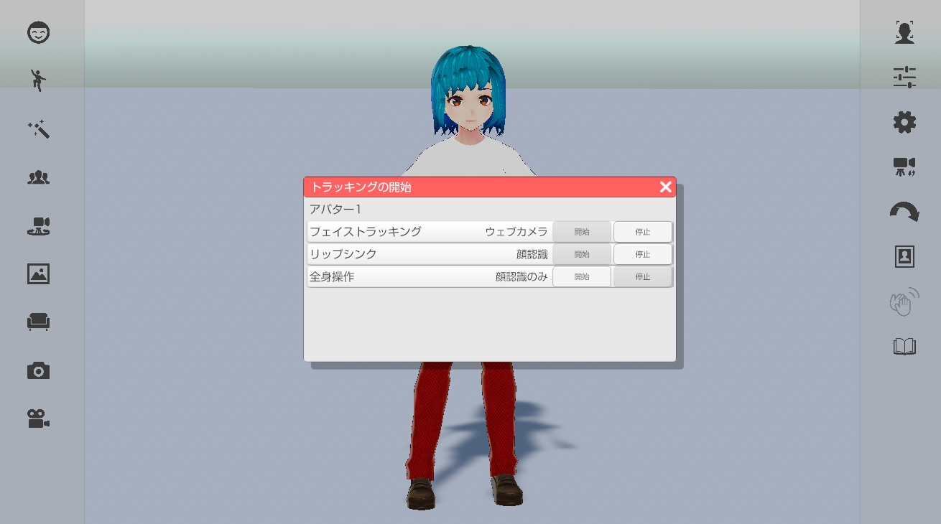Open the manual via the book icon
Screen dimensions: 941x524
pos(904,346)
